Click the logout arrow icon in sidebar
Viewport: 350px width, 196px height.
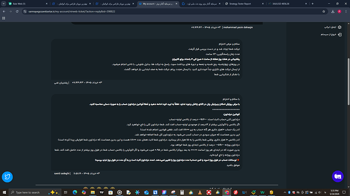point(339,34)
